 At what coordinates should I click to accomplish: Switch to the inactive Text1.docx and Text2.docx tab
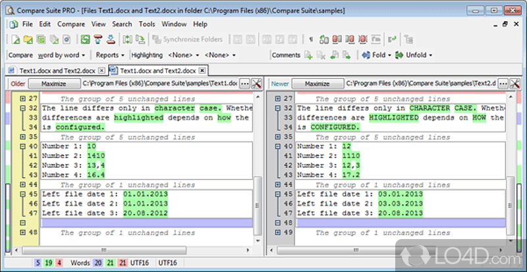click(57, 71)
